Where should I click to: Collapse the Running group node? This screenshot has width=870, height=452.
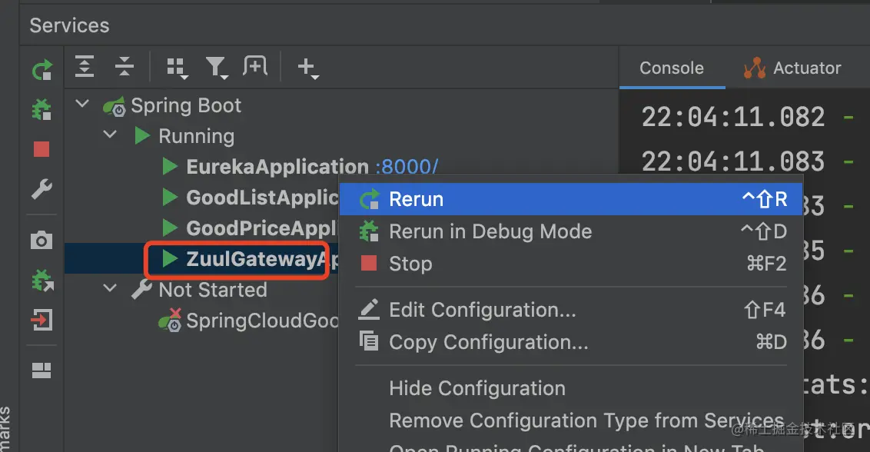(110, 136)
